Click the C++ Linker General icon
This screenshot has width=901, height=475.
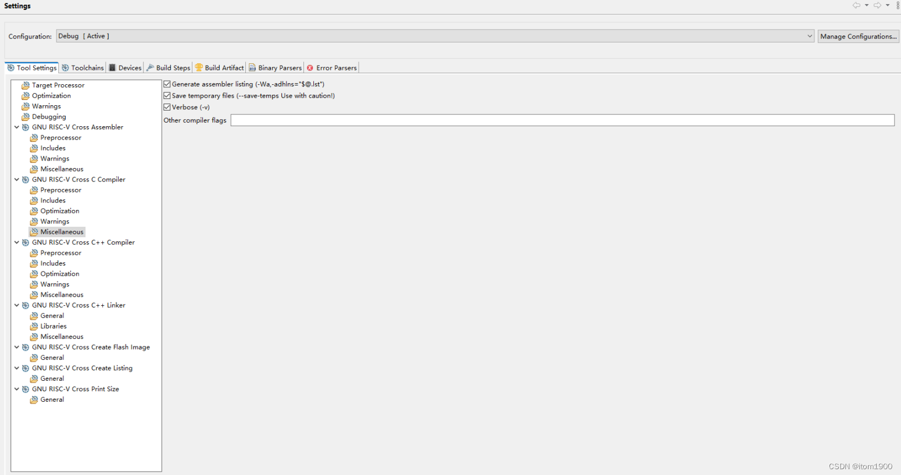click(34, 316)
